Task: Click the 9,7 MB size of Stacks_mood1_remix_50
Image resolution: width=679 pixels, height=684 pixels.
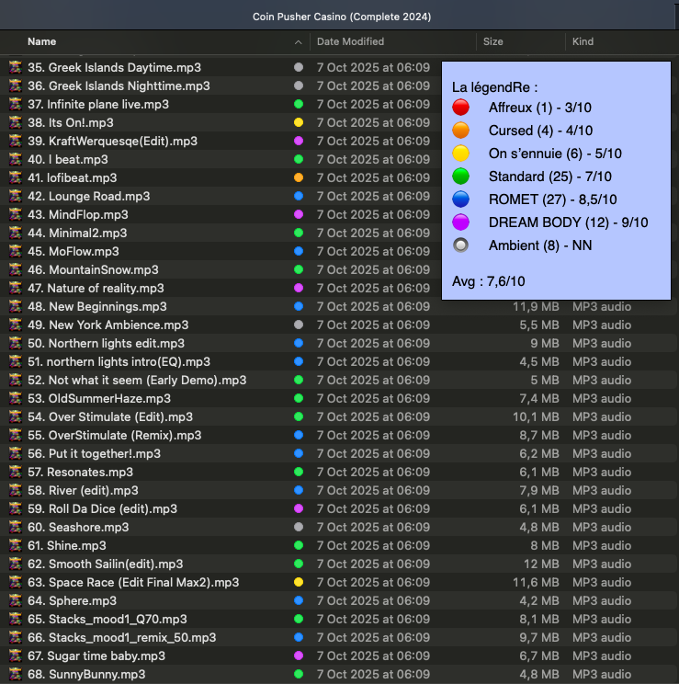Action: [539, 637]
